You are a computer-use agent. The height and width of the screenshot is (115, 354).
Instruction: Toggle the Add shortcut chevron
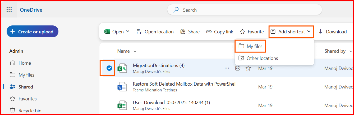tap(309, 32)
